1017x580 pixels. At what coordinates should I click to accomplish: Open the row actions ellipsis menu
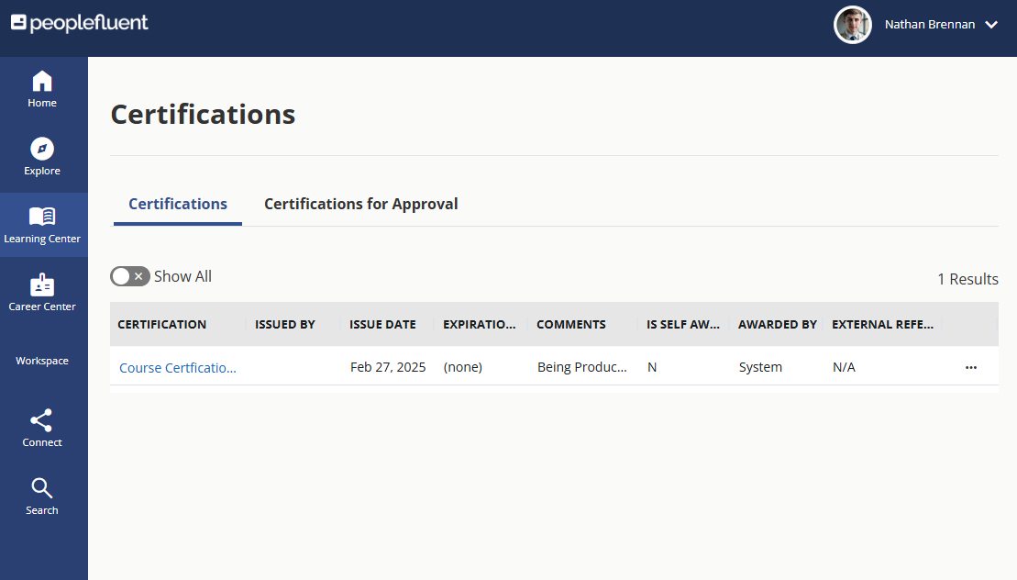click(x=971, y=367)
